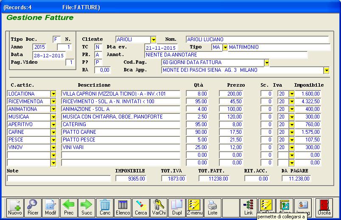The height and width of the screenshot is (220, 341).
Task: Open the Tipo MA dropdown arrow
Action: 225,47
